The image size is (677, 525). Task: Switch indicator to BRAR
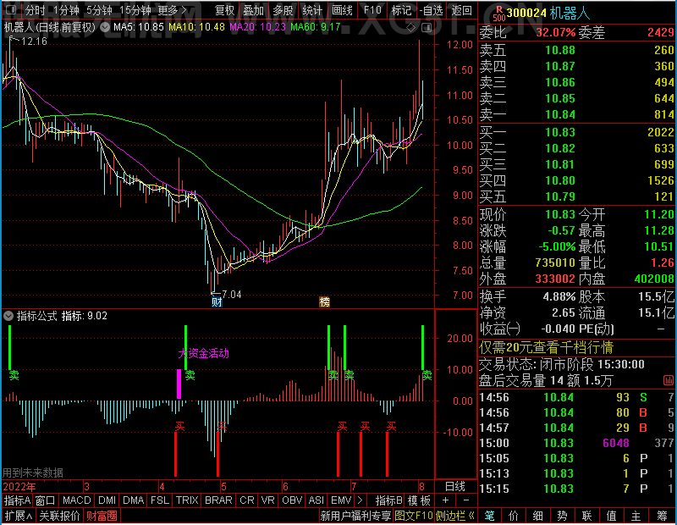click(x=218, y=500)
